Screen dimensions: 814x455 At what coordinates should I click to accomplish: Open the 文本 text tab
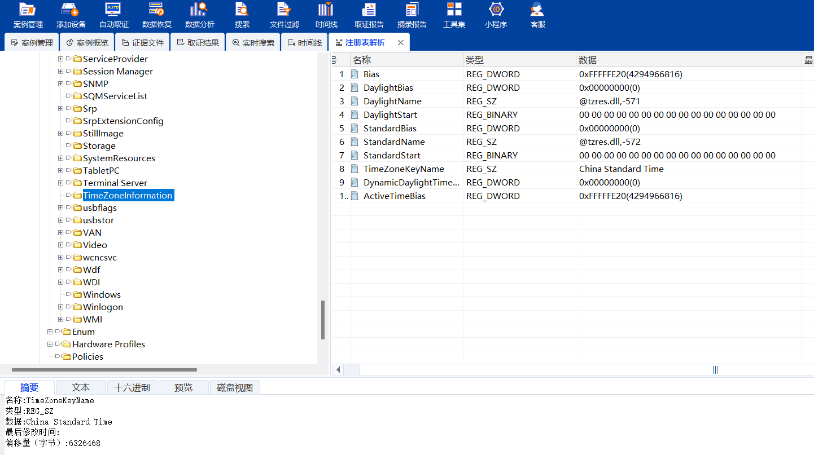tap(81, 387)
